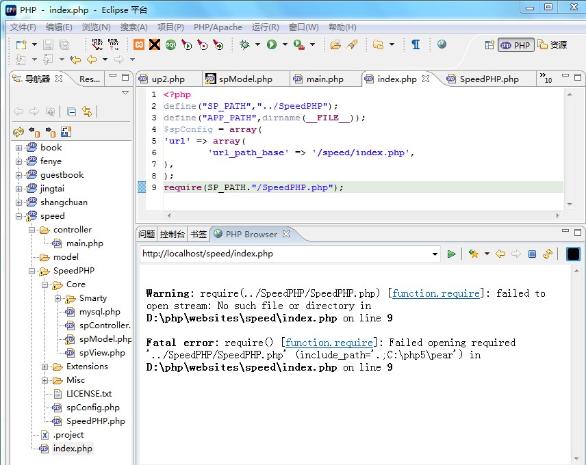Viewport: 586px width, 465px height.
Task: Switch to the 资源 perspective
Action: click(552, 44)
